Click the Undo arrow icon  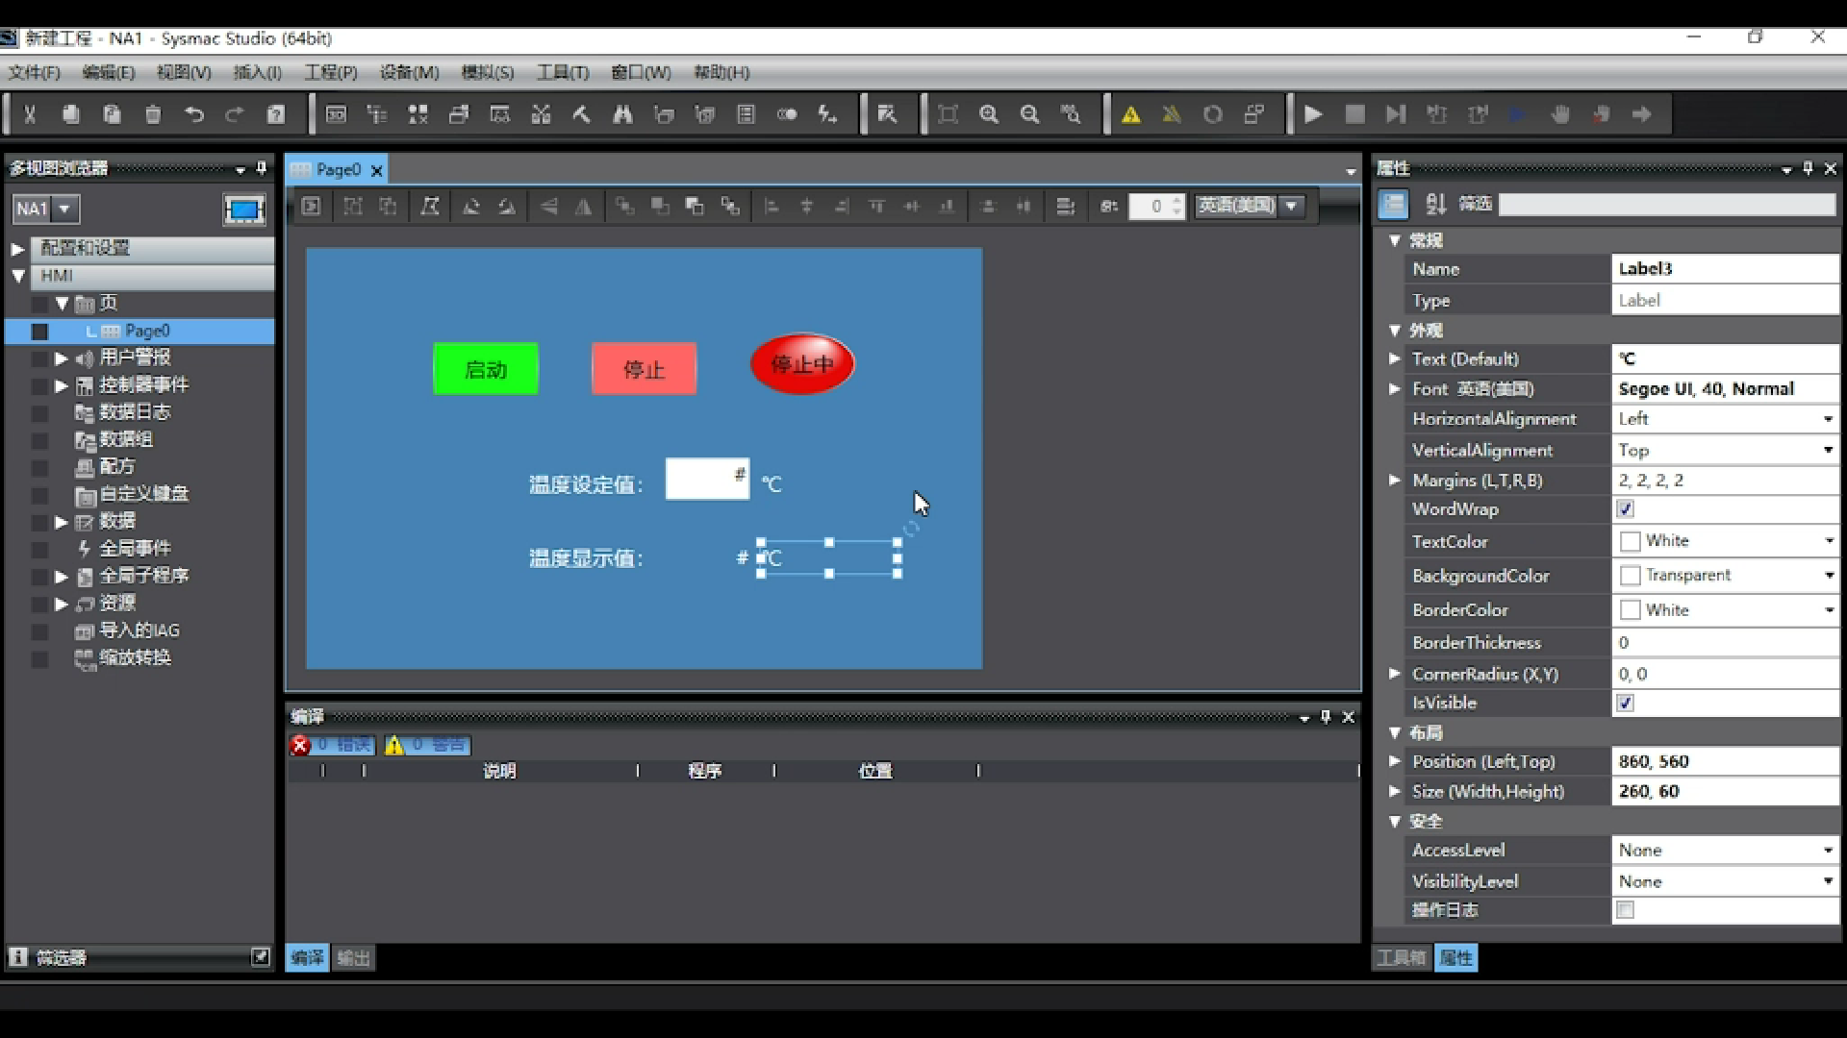tap(194, 114)
